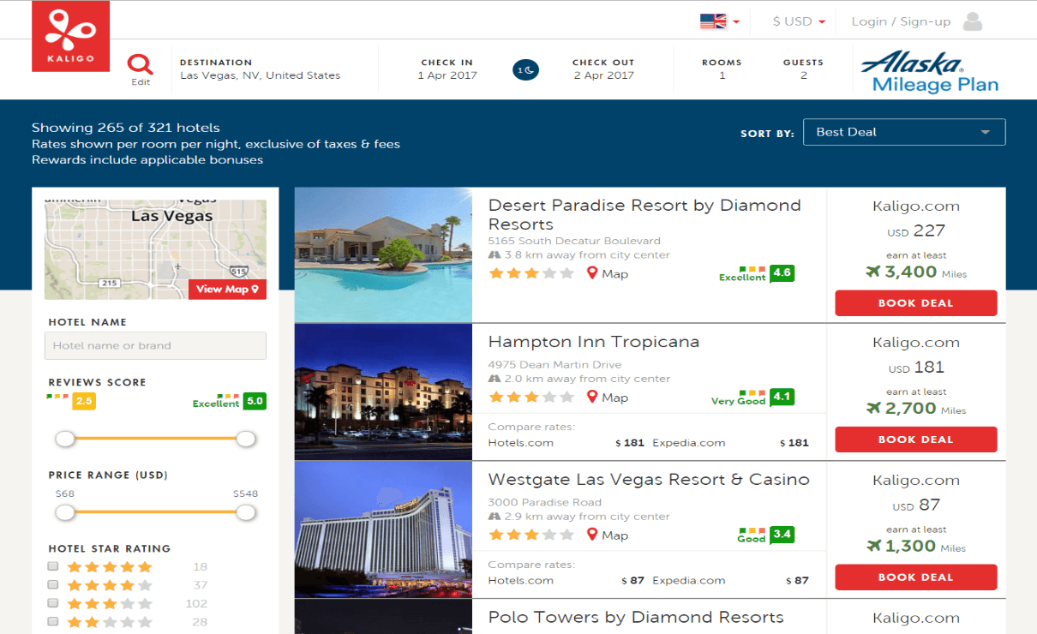This screenshot has width=1037, height=634.
Task: Click the price range maximum slider handle
Action: click(x=246, y=512)
